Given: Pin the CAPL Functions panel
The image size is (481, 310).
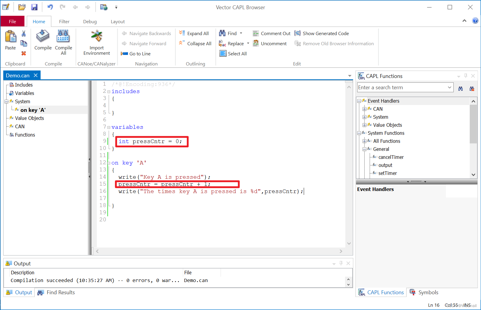Looking at the screenshot, I should (x=466, y=76).
